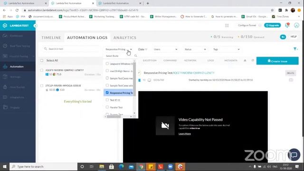Click search magnifier in Select Build box
The height and width of the screenshot is (171, 304).
(135, 56)
